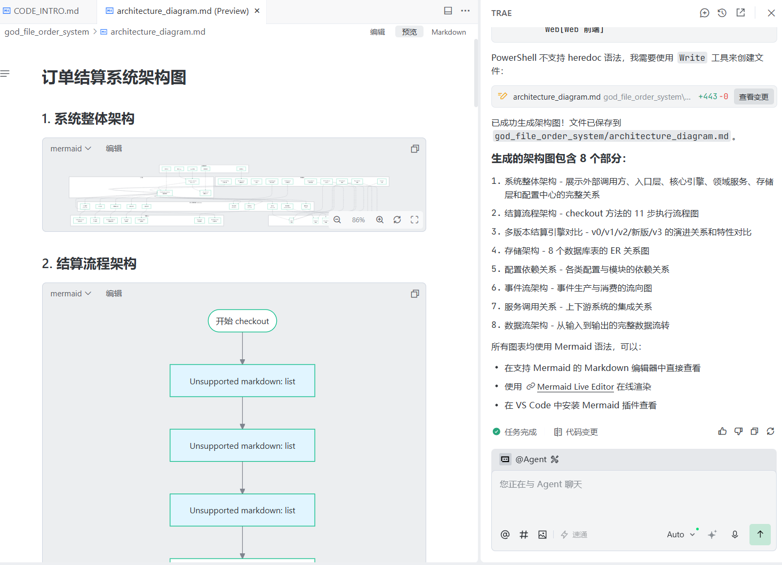Dislike the agent response thumbs down
The image size is (782, 565).
click(x=738, y=431)
